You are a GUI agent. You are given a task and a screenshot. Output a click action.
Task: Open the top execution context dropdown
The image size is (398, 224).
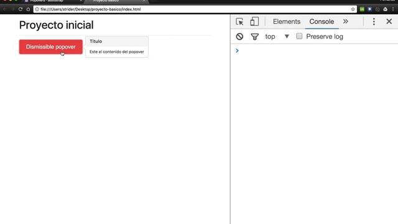point(277,37)
